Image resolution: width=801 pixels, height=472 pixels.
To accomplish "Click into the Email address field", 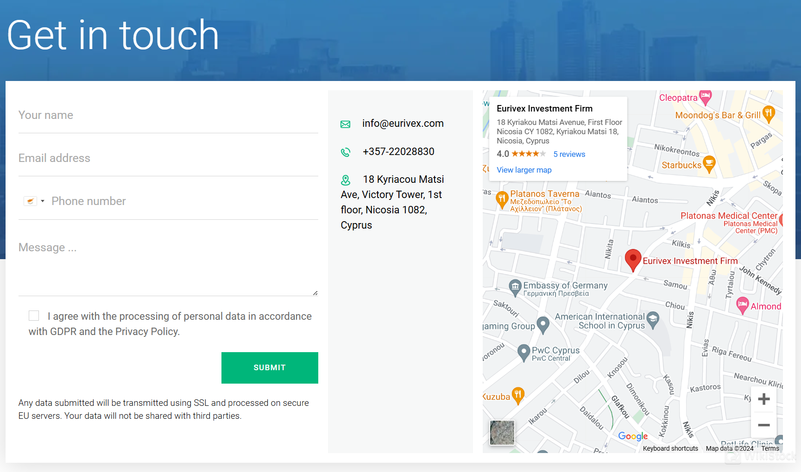I will (168, 159).
